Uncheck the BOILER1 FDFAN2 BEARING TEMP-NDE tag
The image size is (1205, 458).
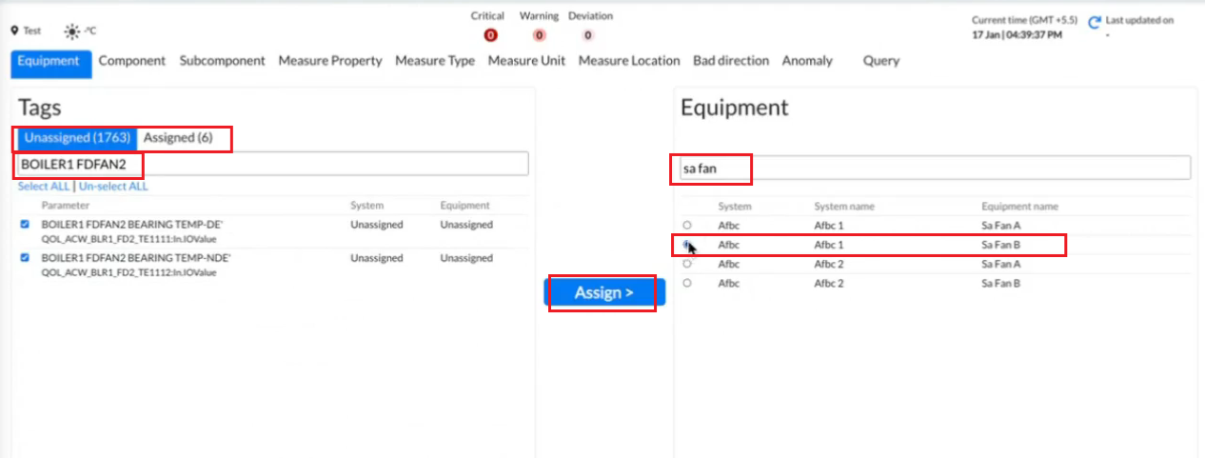tap(25, 258)
